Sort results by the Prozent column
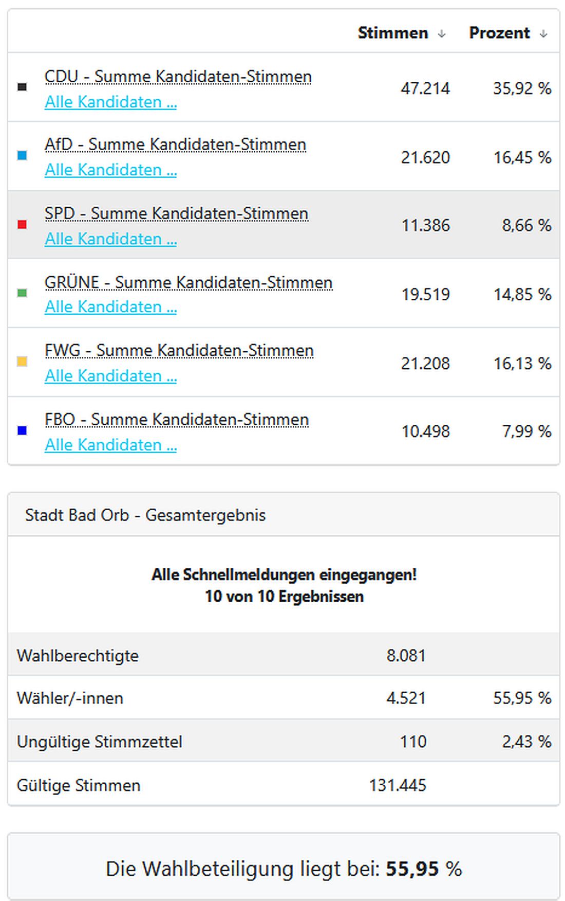 coord(499,32)
